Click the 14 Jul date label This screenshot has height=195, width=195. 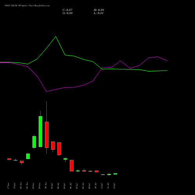tap(108, 186)
